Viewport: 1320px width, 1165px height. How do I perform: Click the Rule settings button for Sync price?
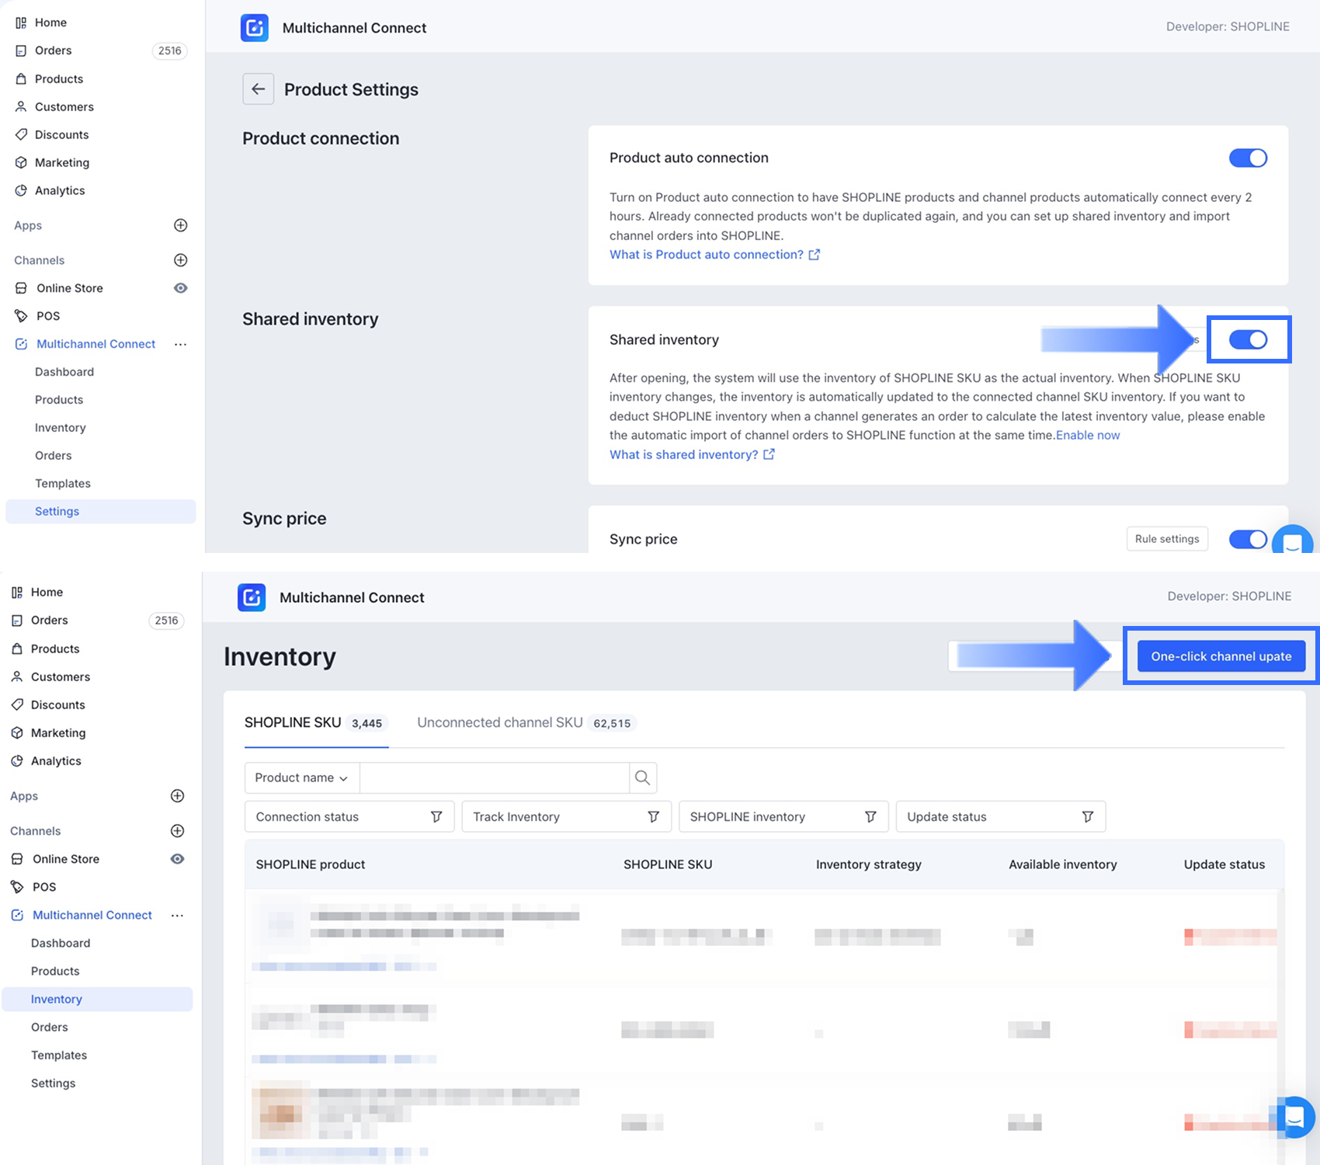pos(1167,539)
